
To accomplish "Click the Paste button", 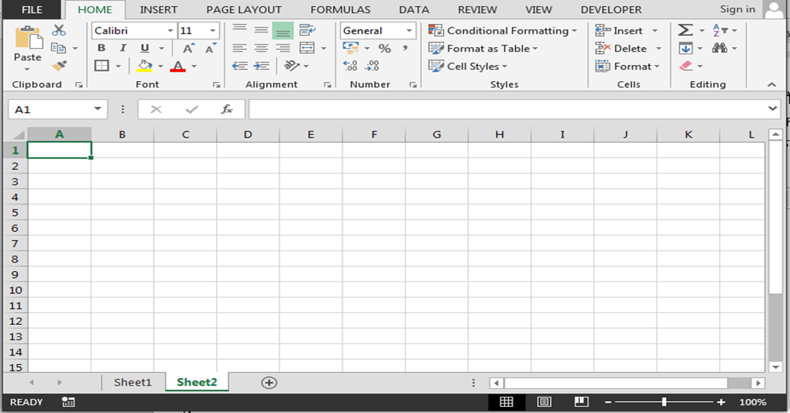I will (27, 46).
